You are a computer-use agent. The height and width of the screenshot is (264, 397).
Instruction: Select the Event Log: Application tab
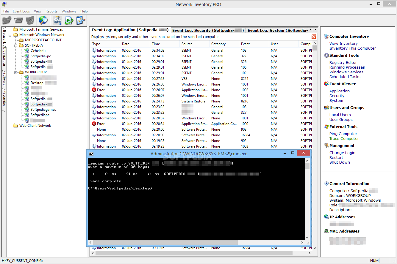pos(130,30)
